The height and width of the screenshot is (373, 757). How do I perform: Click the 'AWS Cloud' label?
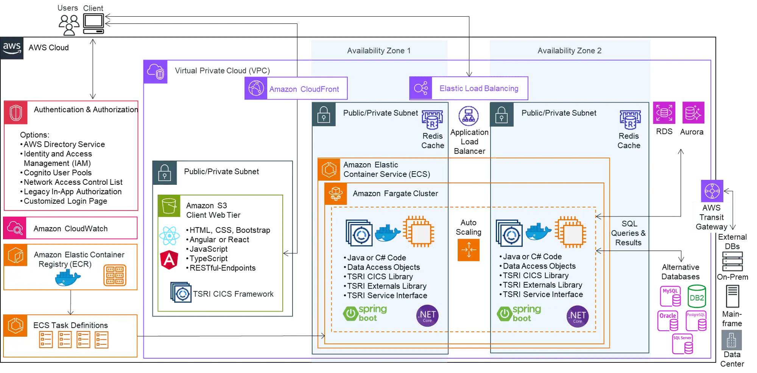49,48
